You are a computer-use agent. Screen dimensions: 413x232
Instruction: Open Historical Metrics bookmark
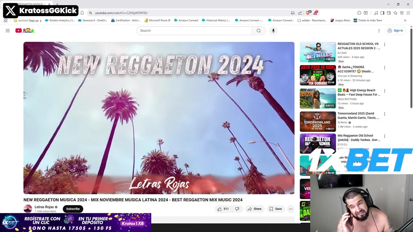216,20
